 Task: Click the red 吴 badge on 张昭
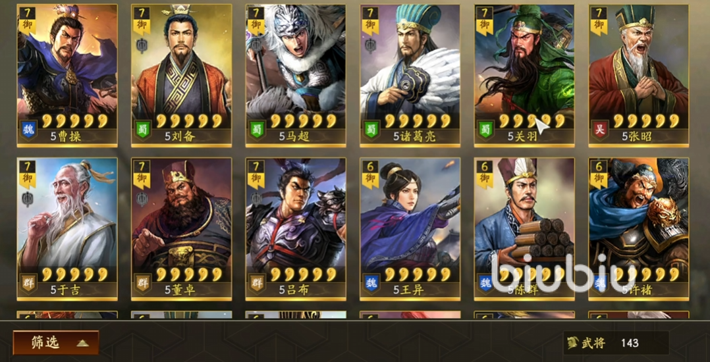600,130
